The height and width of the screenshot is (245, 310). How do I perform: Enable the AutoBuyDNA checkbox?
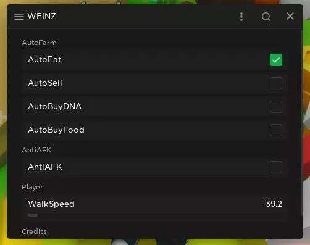(276, 107)
